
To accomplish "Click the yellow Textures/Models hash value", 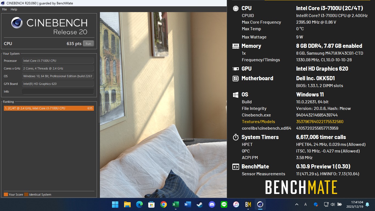I will pyautogui.click(x=320, y=122).
